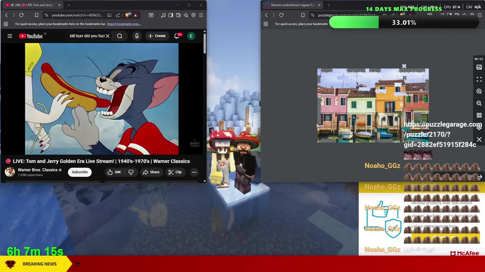Viewport: 485px width, 272px height.
Task: Dislike the Tom and Jerry video
Action: tap(131, 172)
